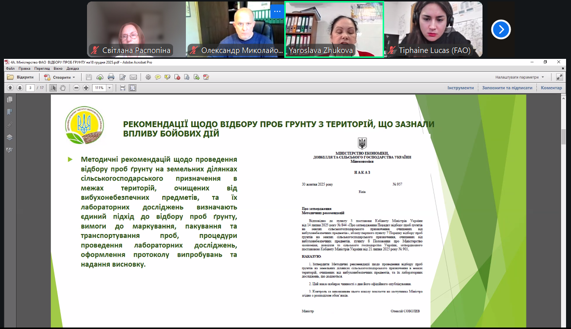Open the Перегляд menu

pos(42,68)
